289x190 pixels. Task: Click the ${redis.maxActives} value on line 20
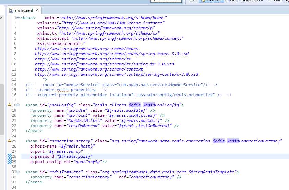point(132,115)
